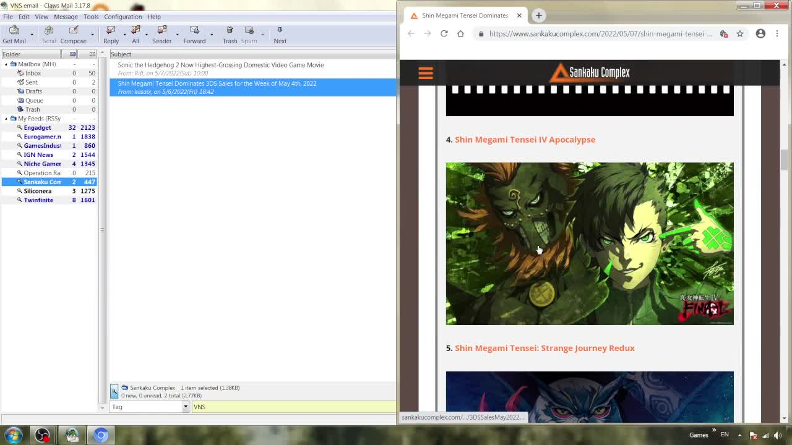Open Chrome from the taskbar
Screen dimensions: 792x445
coord(101,435)
